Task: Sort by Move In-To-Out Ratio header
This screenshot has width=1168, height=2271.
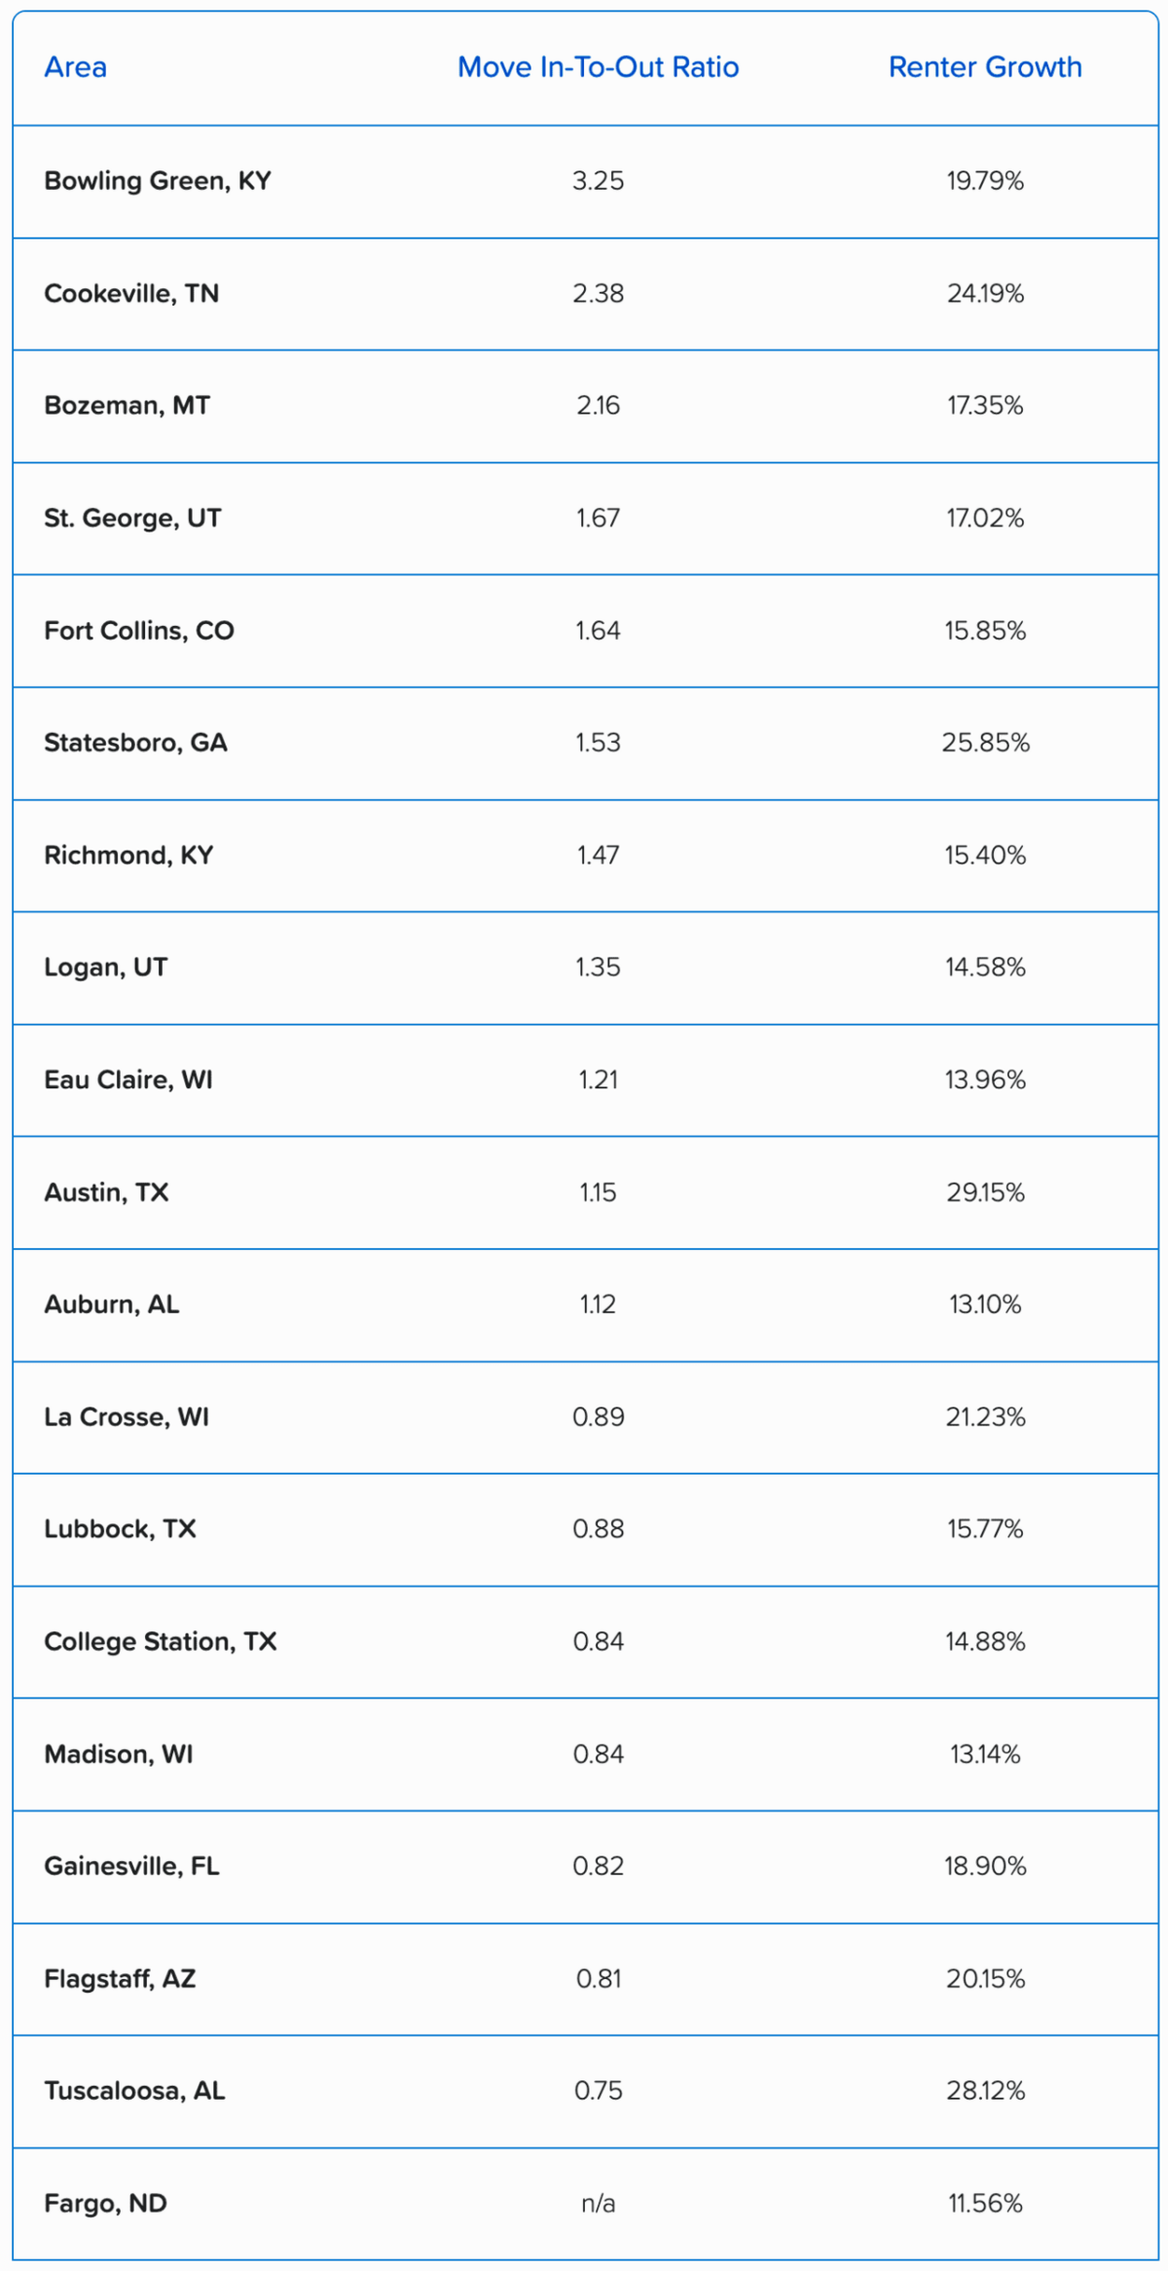Action: pyautogui.click(x=598, y=67)
